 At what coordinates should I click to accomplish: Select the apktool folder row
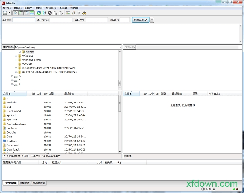60,115
